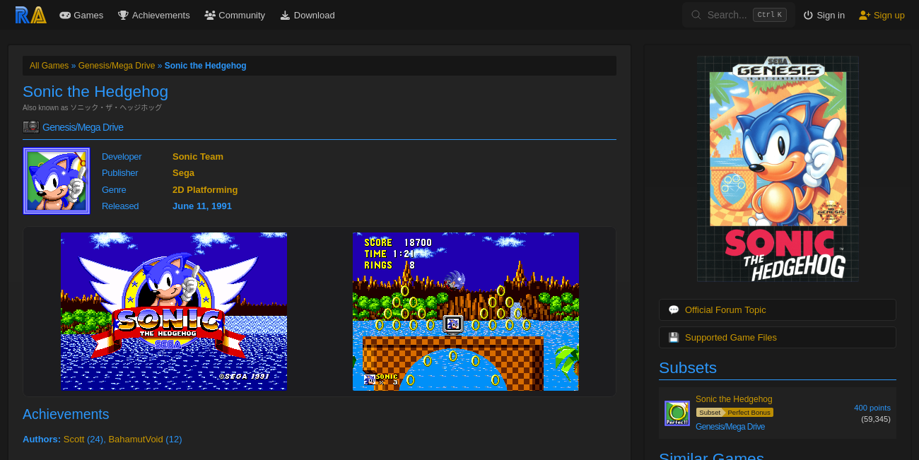This screenshot has width=919, height=460.
Task: Click the download arrow icon in navbar
Action: [x=285, y=15]
